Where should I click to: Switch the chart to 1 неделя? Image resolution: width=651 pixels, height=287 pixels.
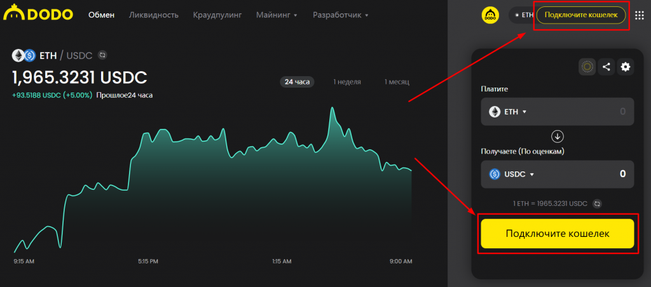[x=347, y=82]
